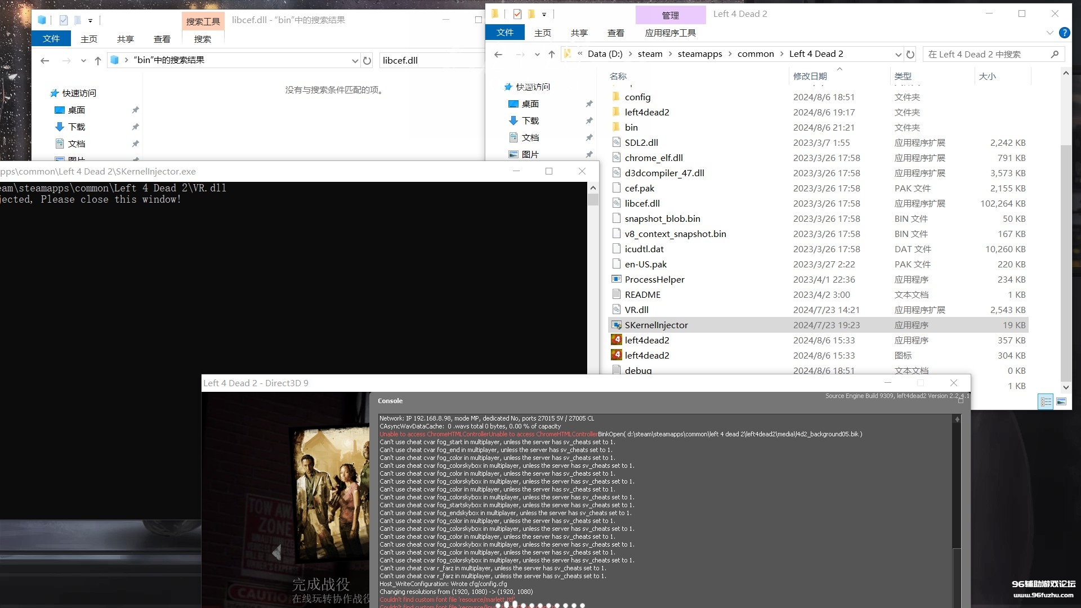The image size is (1081, 608).
Task: Open 主页 tab in Left 4 Dead 2 explorer
Action: (x=543, y=33)
